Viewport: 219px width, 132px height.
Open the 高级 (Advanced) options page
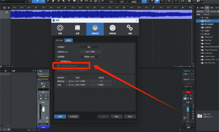tap(130, 29)
